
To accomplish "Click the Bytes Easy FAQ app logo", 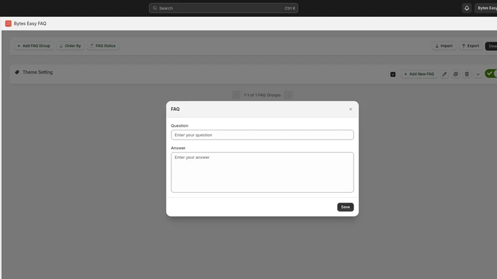I will [8, 24].
